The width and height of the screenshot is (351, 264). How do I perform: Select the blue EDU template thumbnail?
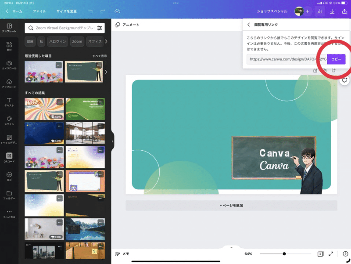pyautogui.click(x=44, y=133)
